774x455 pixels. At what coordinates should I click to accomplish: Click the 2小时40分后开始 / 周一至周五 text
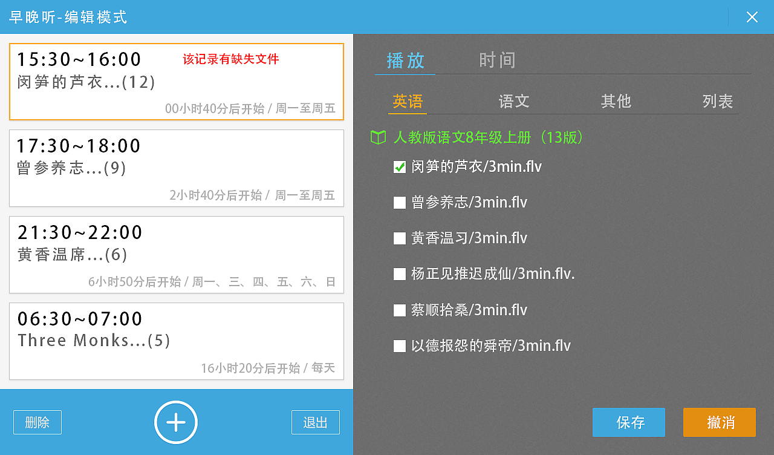(x=252, y=195)
